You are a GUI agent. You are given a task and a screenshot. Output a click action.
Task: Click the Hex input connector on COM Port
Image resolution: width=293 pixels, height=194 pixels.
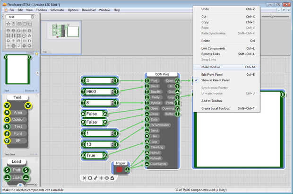pos(147,136)
